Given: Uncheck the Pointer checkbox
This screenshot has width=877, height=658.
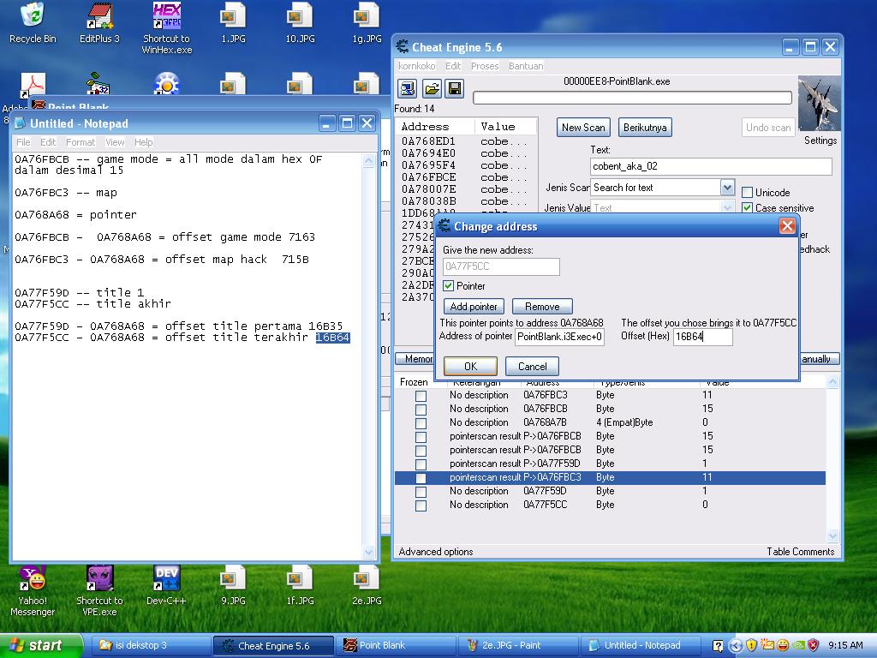Looking at the screenshot, I should 449,286.
